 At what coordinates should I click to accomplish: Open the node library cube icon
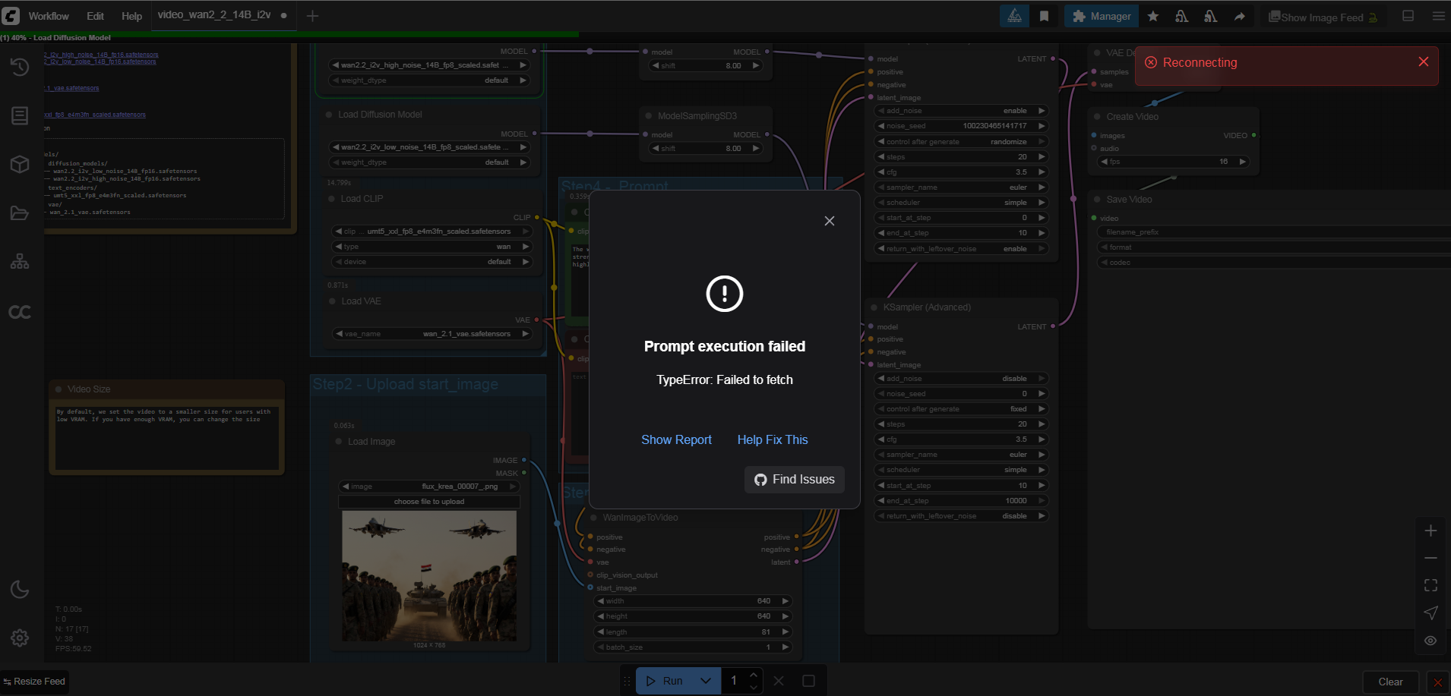click(x=20, y=164)
